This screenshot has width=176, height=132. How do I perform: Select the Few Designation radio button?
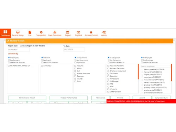tap(109, 60)
